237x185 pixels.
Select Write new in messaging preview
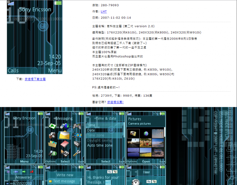pos(65,175)
